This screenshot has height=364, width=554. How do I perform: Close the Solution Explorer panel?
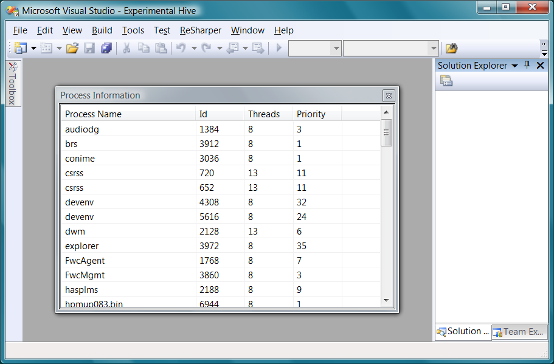click(540, 65)
